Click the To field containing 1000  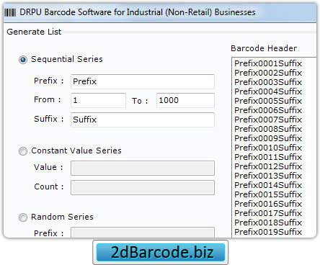click(x=185, y=100)
